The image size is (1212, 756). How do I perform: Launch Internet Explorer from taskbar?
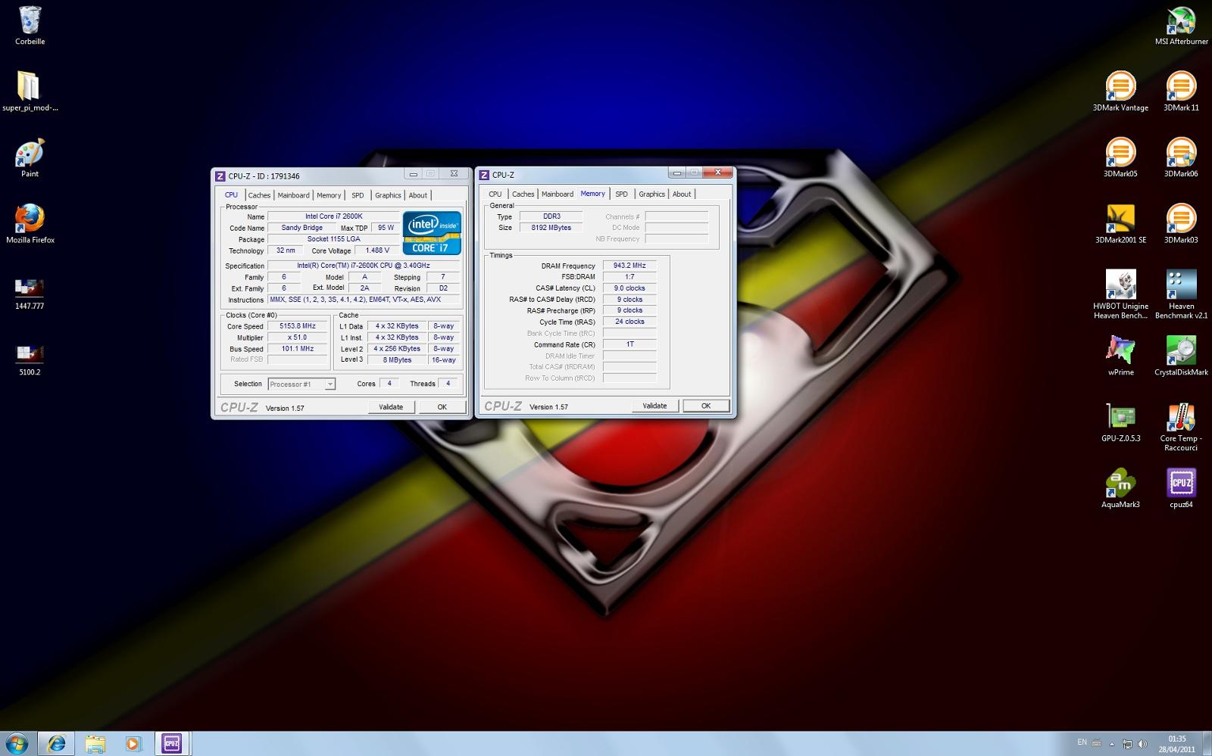pos(56,743)
